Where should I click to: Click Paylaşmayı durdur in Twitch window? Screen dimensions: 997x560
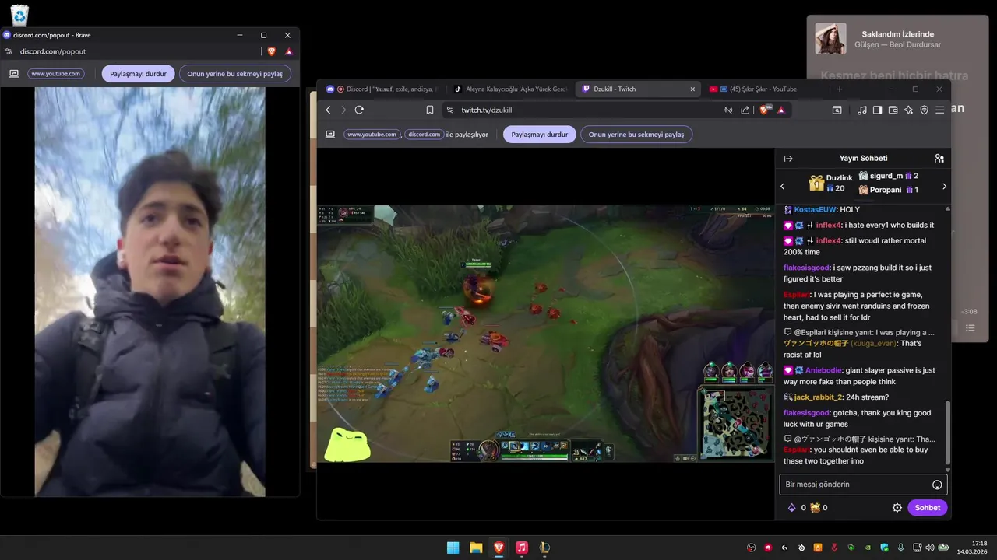[540, 135]
